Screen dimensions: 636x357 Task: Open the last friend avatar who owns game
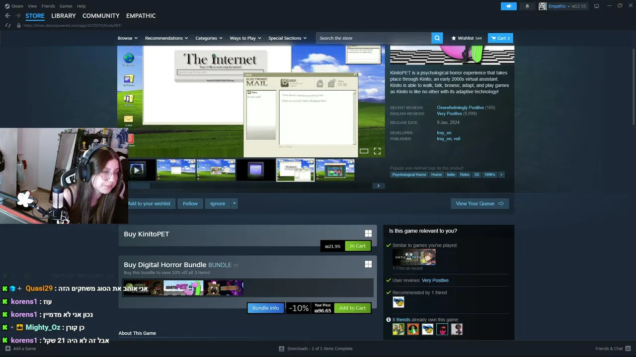(x=457, y=329)
